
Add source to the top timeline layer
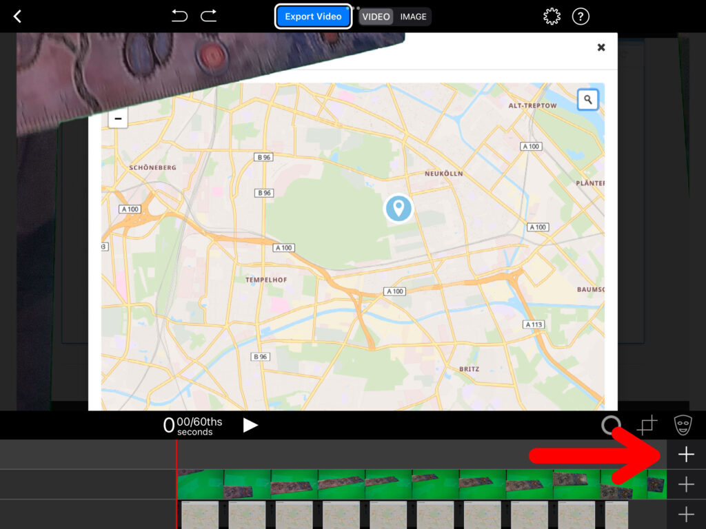pyautogui.click(x=686, y=455)
